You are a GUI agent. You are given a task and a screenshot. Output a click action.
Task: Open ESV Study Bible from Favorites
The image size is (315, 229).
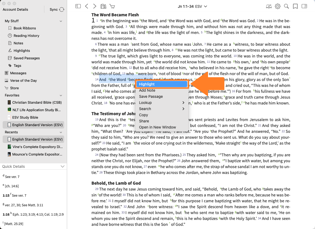pyautogui.click(x=25, y=117)
